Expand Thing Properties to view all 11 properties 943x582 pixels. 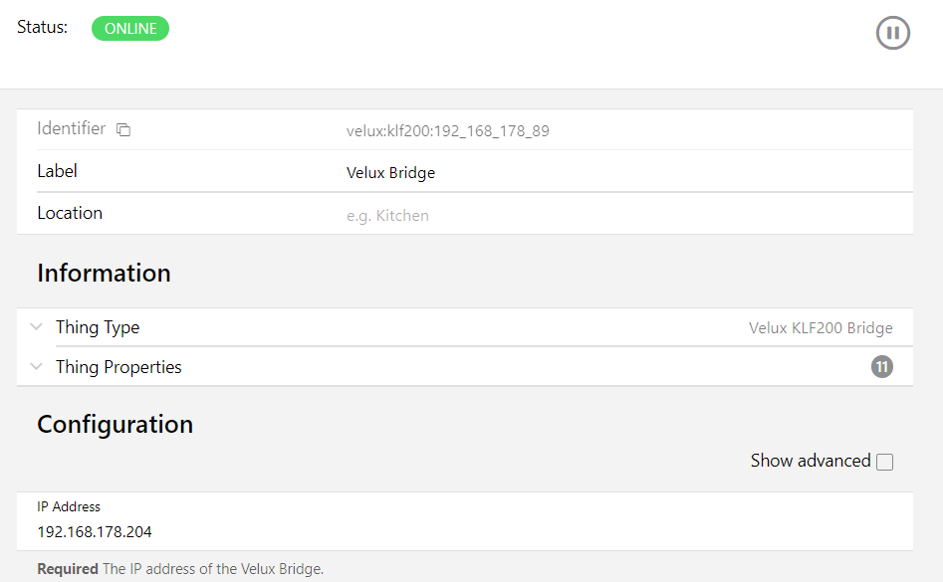[36, 366]
